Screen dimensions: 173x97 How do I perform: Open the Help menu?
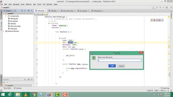55,4
